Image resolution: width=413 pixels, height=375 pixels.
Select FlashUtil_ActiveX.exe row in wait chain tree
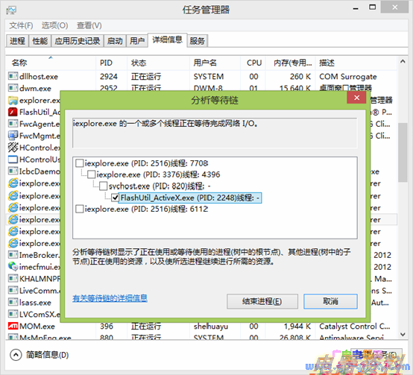pyautogui.click(x=190, y=198)
